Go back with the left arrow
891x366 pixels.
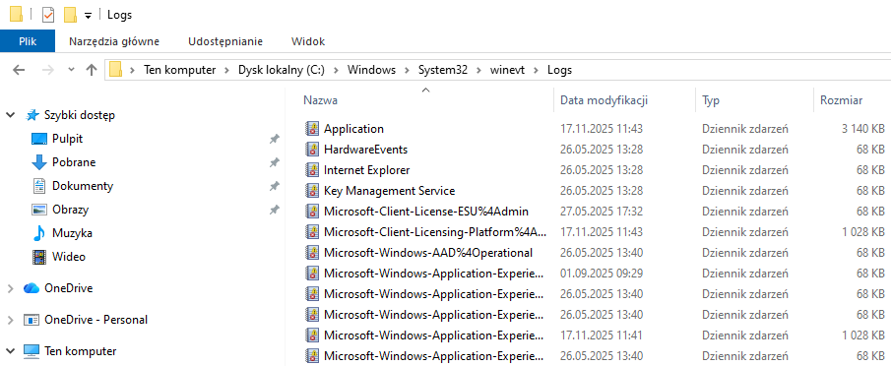click(19, 70)
